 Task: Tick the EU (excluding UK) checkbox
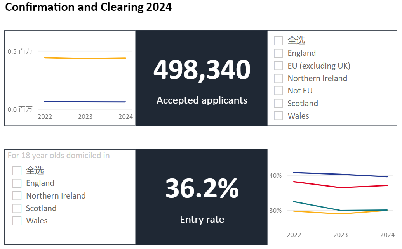coord(278,66)
